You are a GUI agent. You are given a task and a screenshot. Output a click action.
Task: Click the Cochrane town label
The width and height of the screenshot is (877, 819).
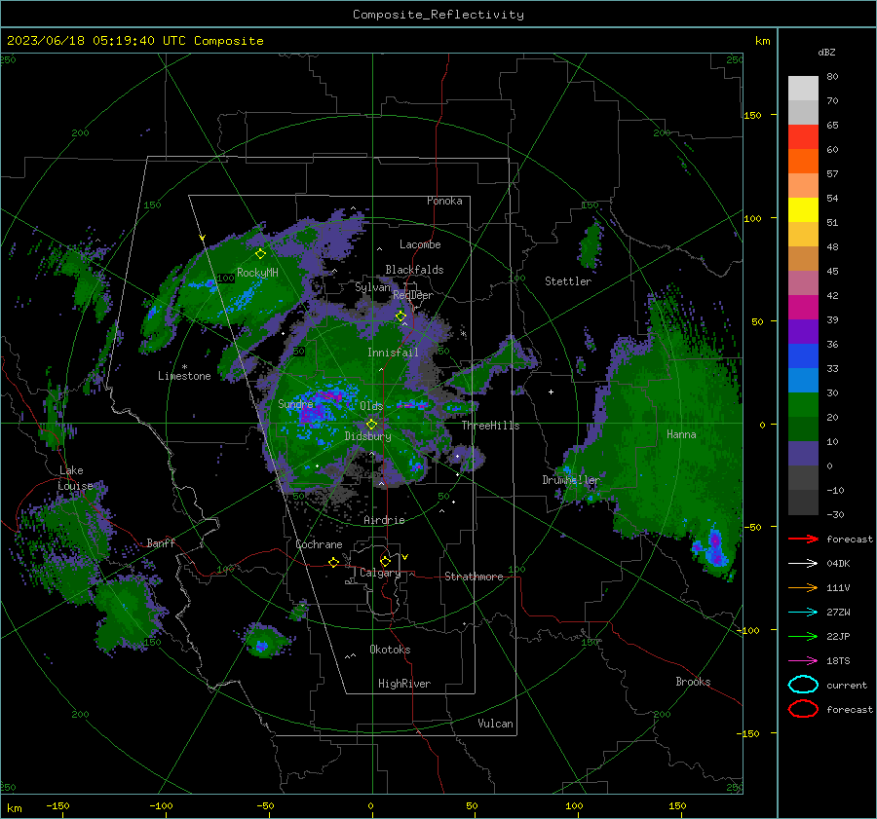(x=319, y=544)
